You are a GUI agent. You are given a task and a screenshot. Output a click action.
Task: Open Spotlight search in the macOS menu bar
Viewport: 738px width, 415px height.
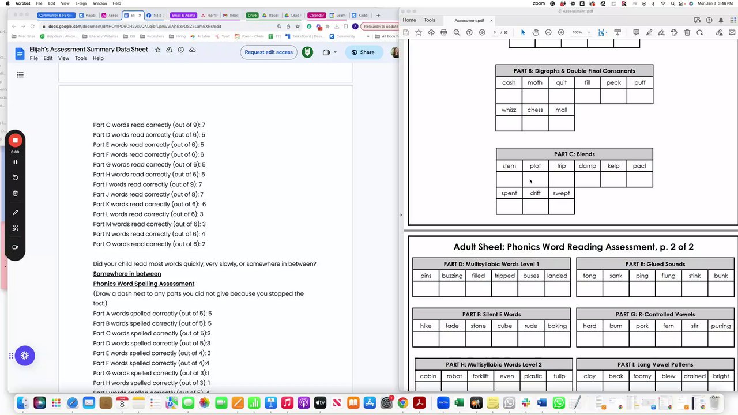click(674, 3)
